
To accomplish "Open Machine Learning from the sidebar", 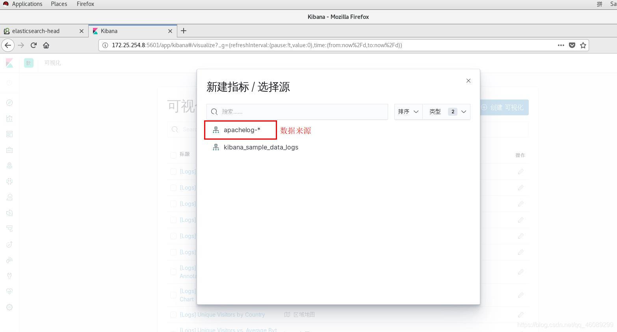I will [x=9, y=181].
